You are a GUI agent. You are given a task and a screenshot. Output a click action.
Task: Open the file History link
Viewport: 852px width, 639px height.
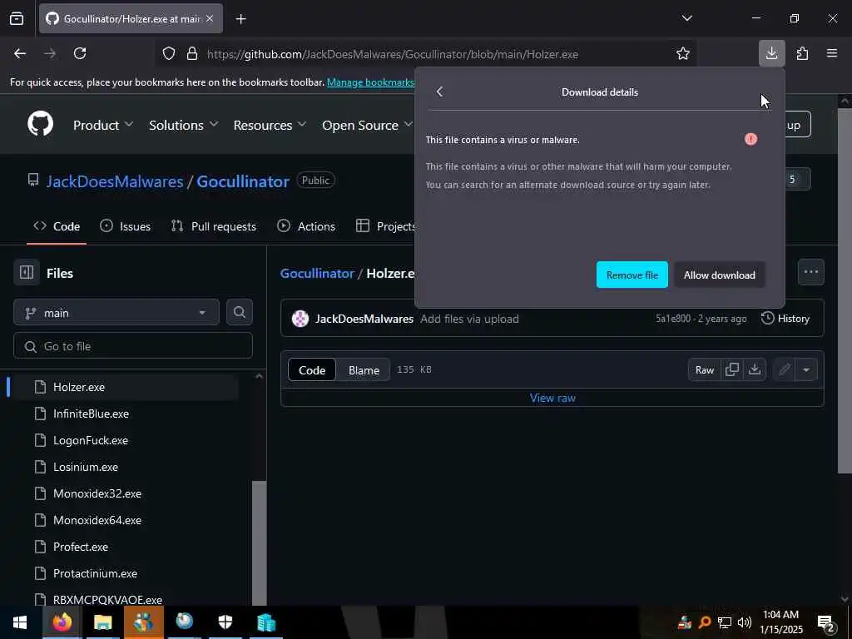click(785, 319)
